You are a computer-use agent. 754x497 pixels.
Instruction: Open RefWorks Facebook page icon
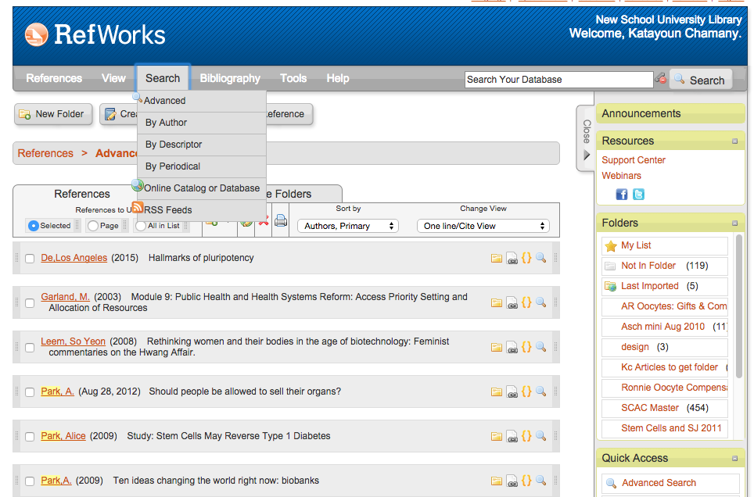(621, 194)
